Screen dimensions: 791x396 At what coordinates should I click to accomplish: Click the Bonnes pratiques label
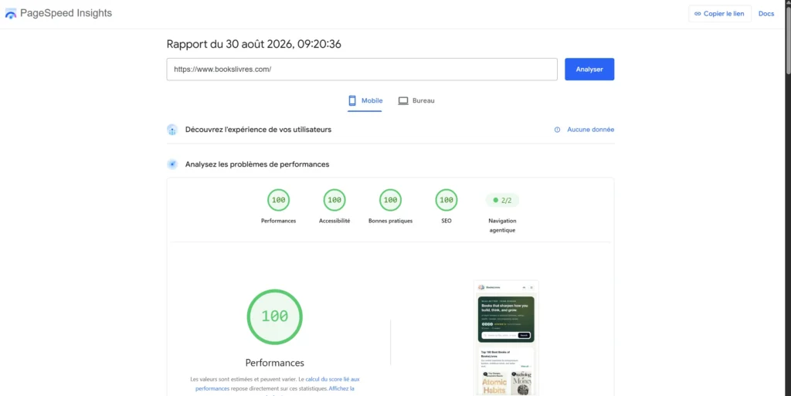[390, 221]
